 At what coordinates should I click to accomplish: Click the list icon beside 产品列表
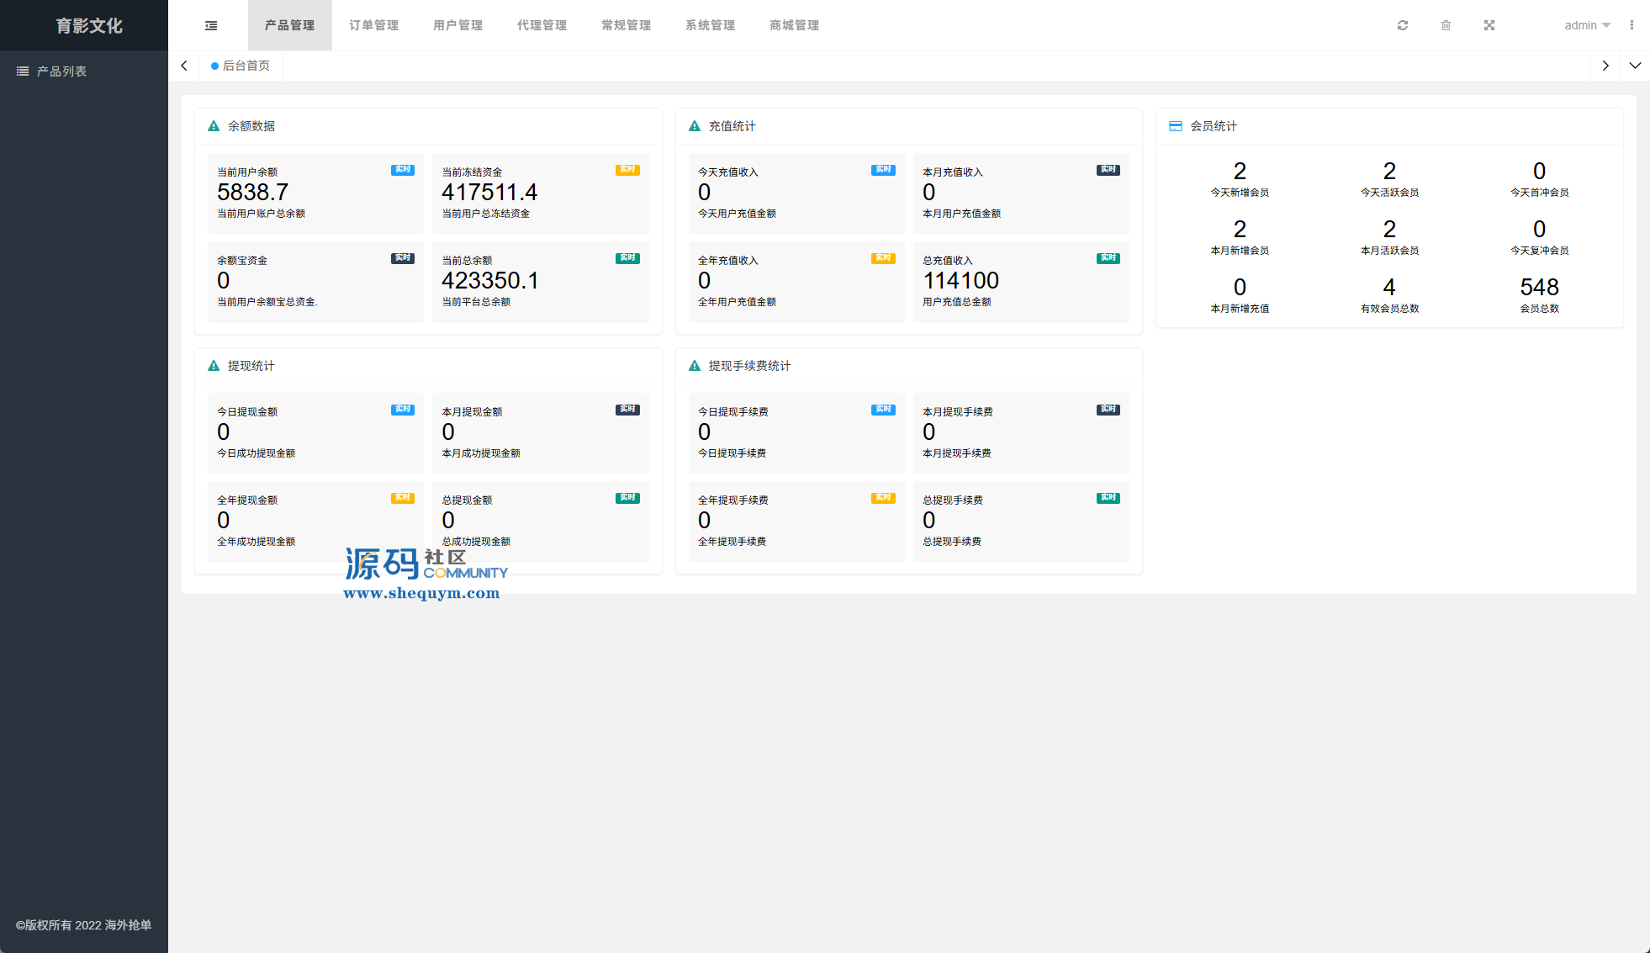(x=23, y=71)
